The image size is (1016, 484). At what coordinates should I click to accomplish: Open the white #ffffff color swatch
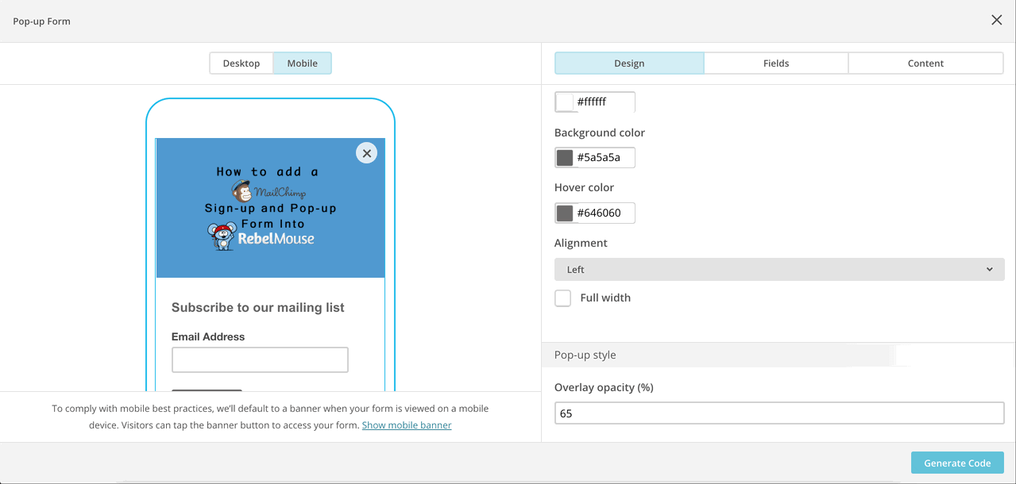[565, 102]
